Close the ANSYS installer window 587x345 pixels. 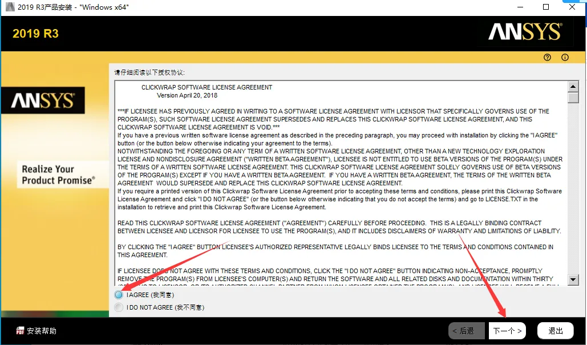(x=572, y=7)
